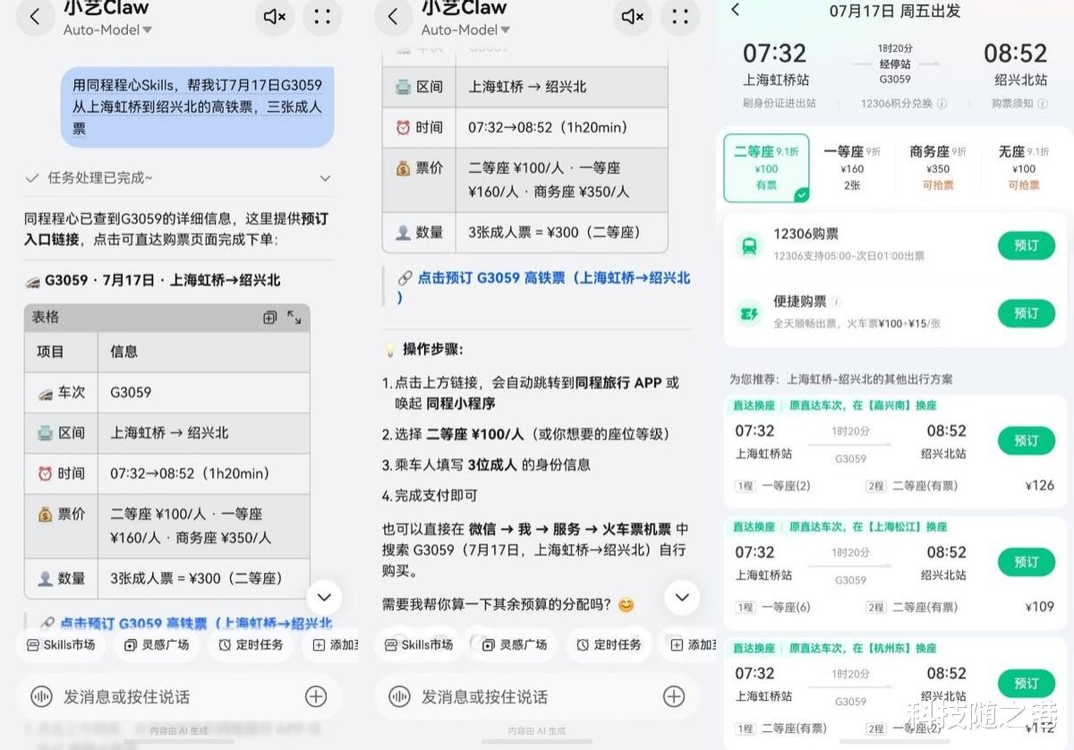Screen dimensions: 1074x750
Task: Tap scroll-down chevron button in middle chat screen
Action: click(682, 597)
